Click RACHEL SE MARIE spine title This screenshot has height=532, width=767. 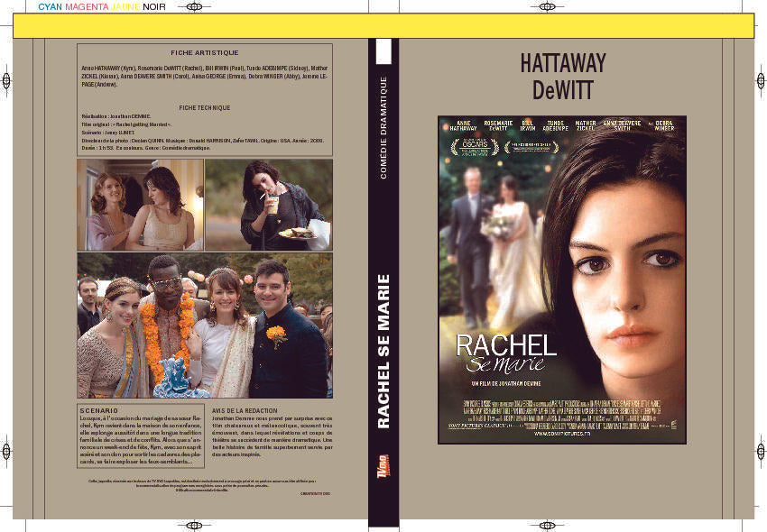(383, 351)
